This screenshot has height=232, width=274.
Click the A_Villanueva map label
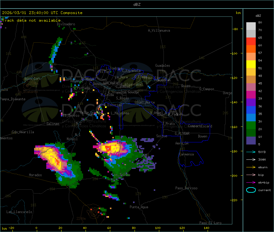click(x=159, y=30)
